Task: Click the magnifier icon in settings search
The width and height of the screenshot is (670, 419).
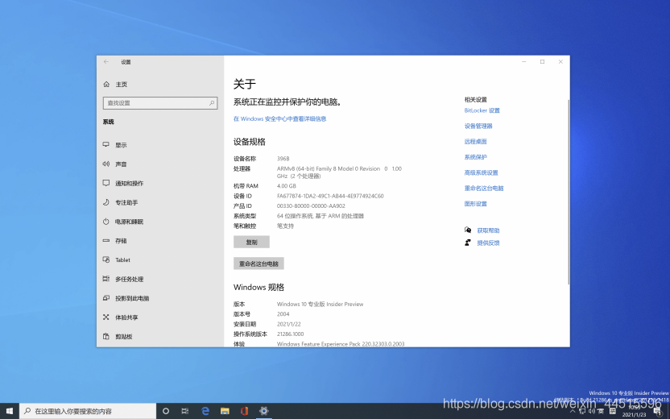Action: (212, 103)
